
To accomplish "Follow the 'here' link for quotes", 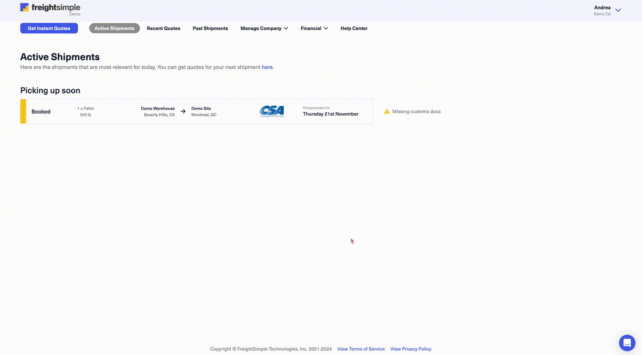I will coord(267,67).
